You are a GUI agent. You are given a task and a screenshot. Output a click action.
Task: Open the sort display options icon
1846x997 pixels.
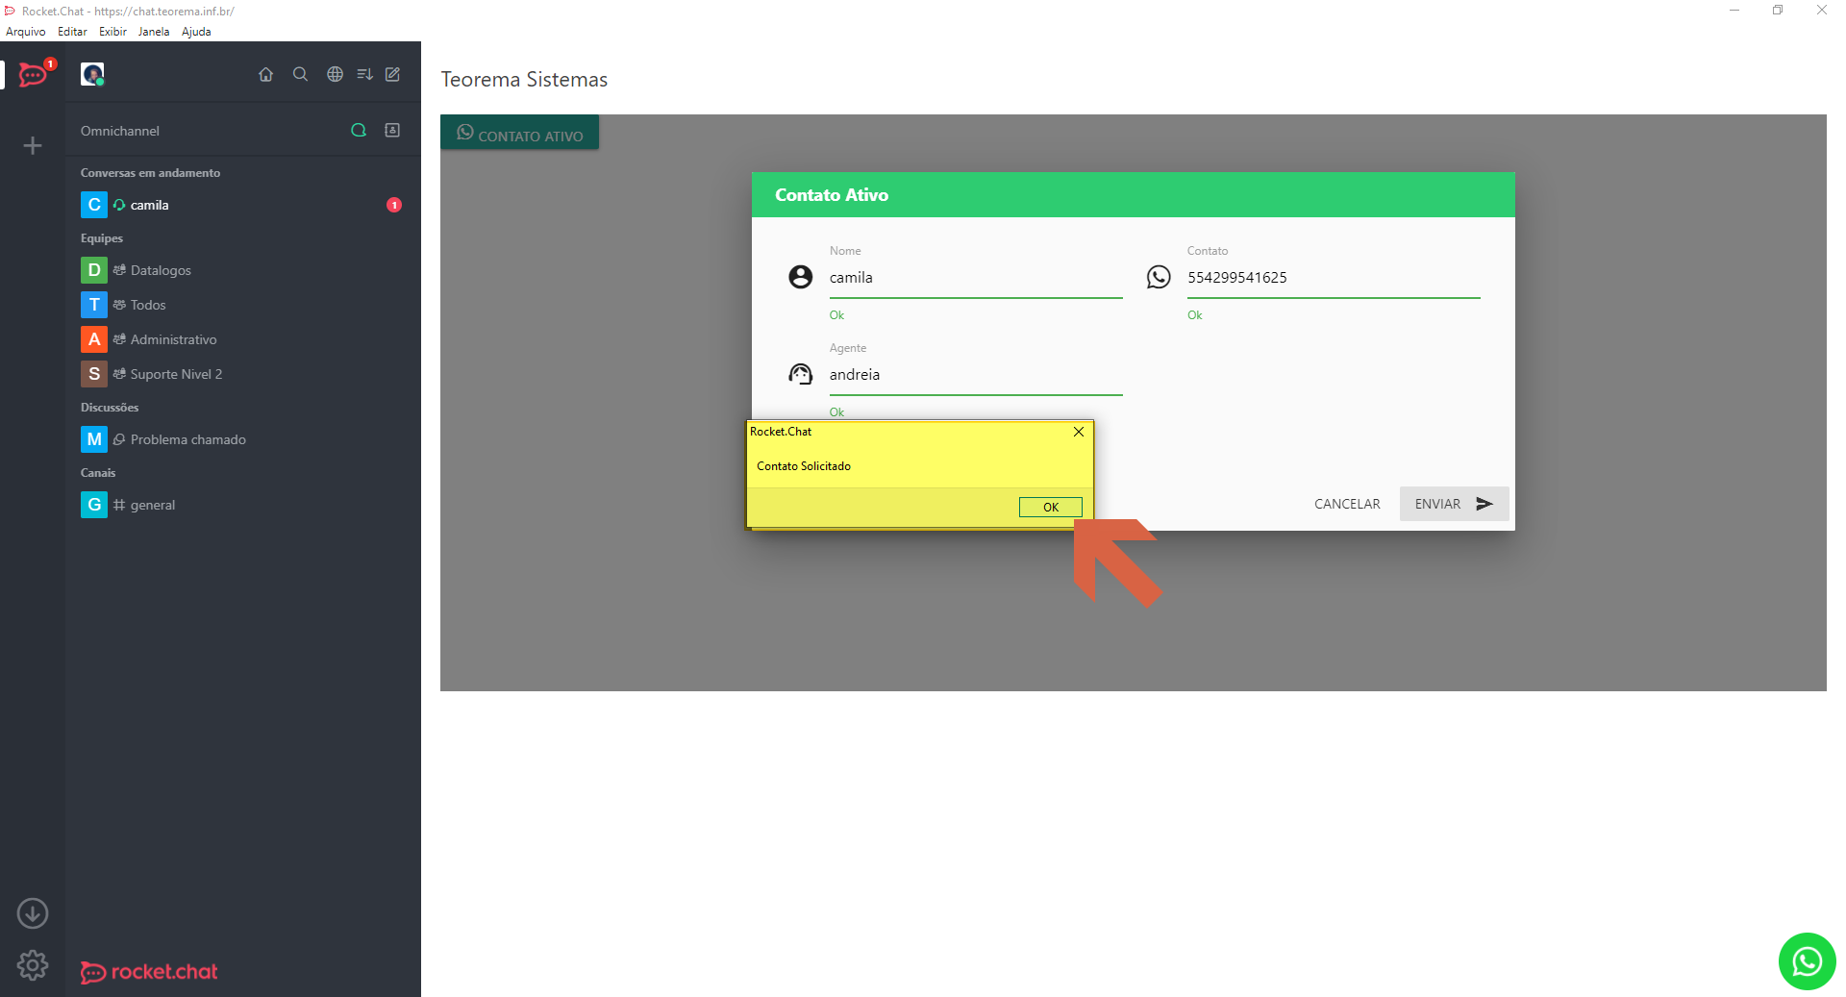364,74
